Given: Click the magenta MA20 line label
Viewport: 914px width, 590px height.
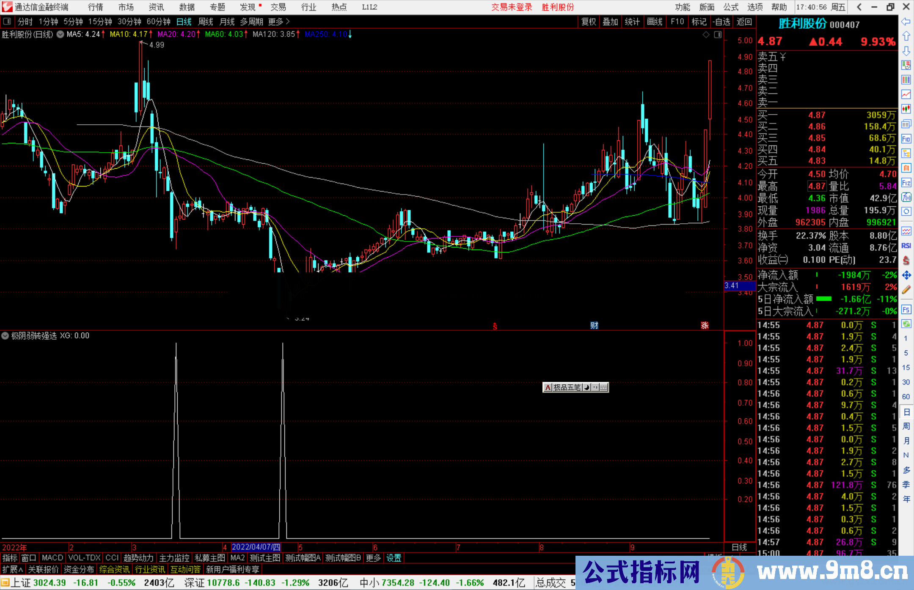Looking at the screenshot, I should (x=176, y=34).
